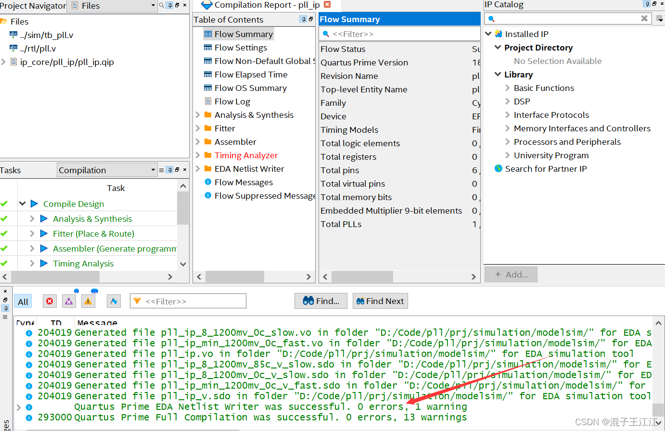665x431 pixels.
Task: Show All messages filter button
Action: [23, 302]
